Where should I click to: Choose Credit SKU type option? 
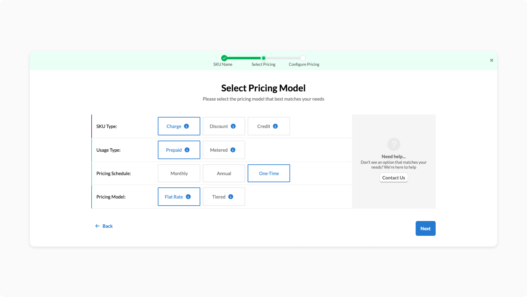click(x=264, y=126)
